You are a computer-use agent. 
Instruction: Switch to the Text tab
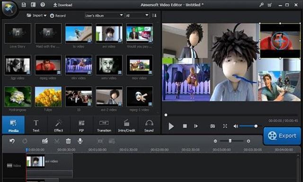[x=36, y=126]
